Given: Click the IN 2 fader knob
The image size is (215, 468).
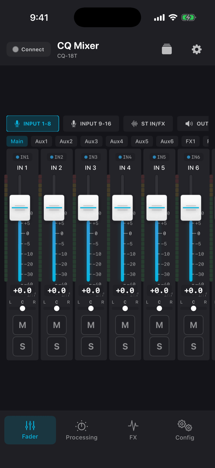Looking at the screenshot, I should tap(54, 208).
